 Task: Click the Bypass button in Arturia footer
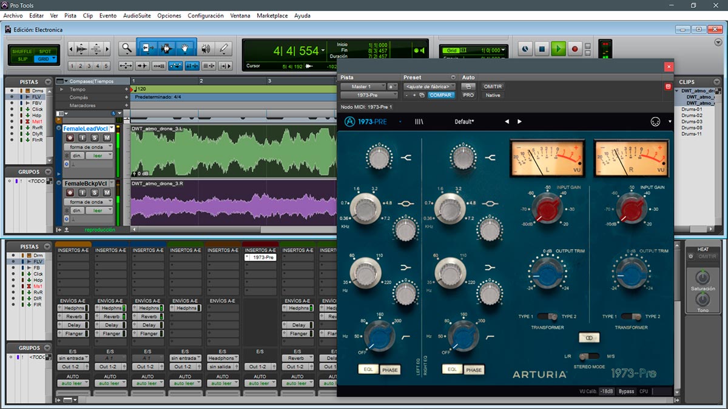[626, 391]
